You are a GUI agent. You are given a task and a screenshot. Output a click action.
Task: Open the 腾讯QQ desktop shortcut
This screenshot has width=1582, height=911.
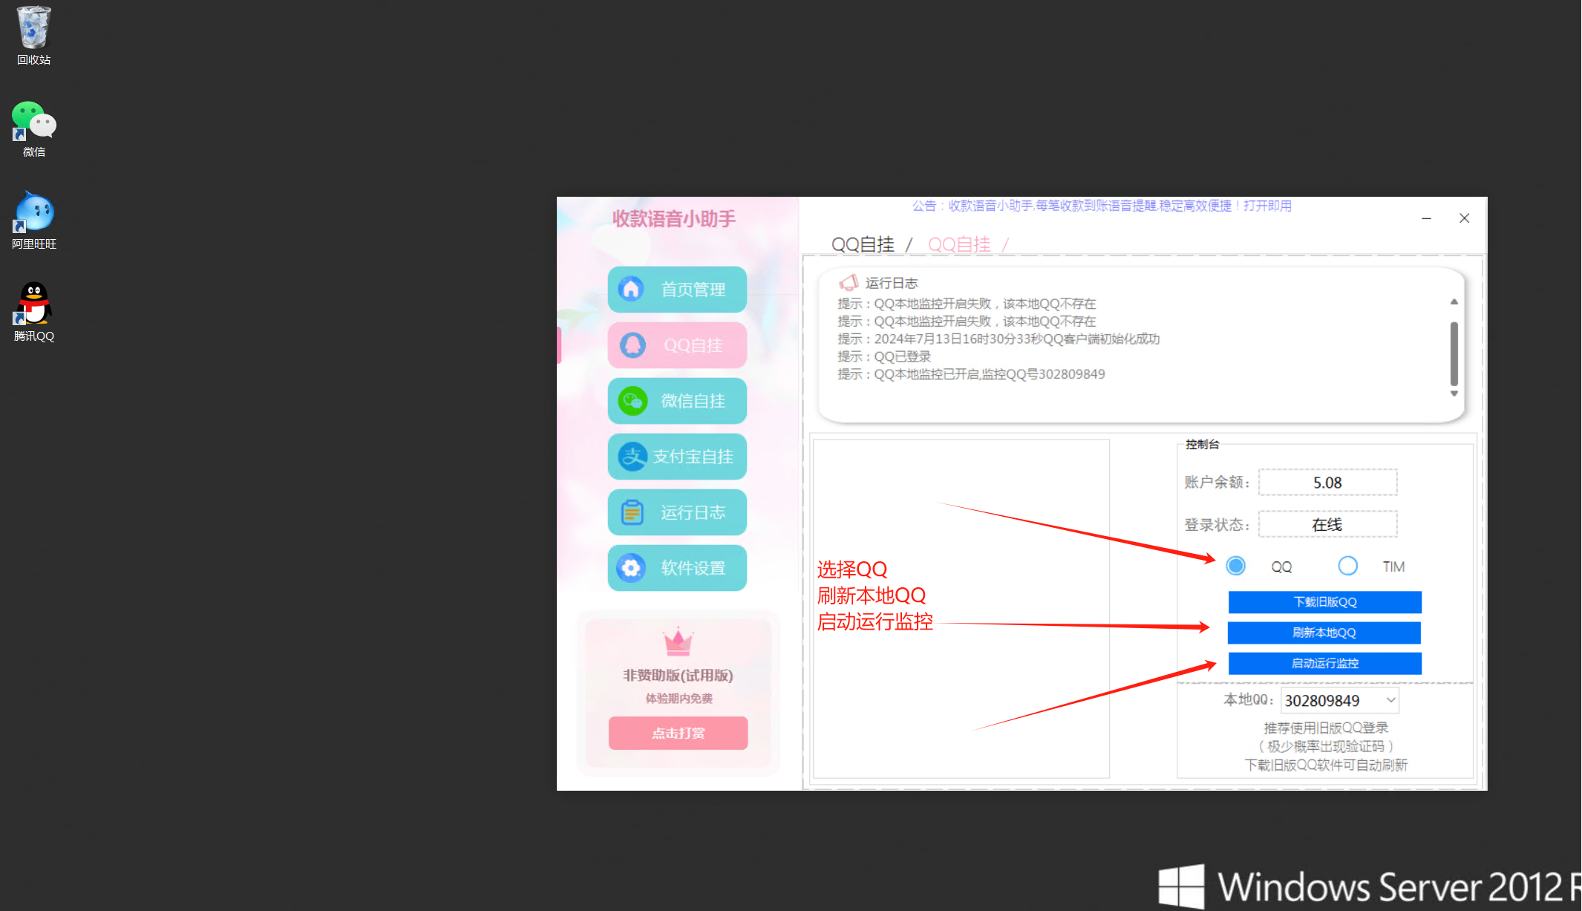33,313
